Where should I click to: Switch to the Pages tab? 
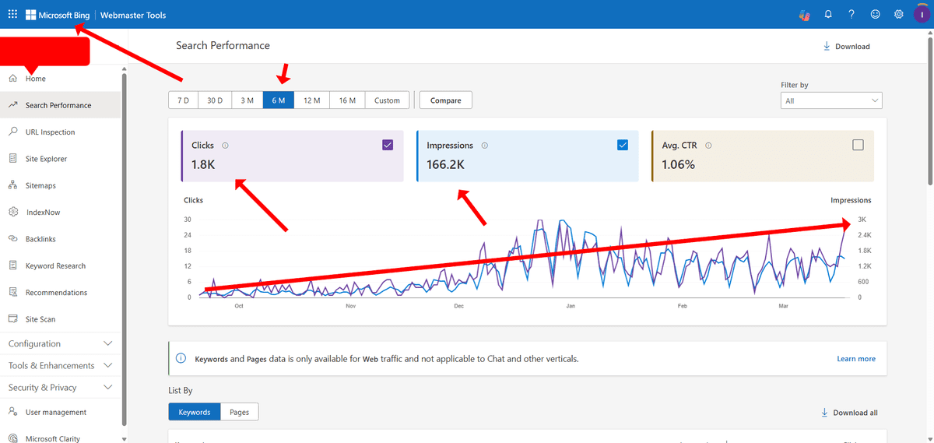(x=239, y=412)
